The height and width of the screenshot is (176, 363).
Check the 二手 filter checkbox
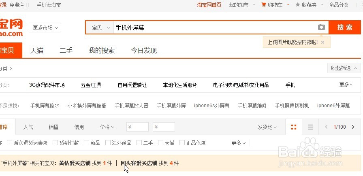[x=139, y=143]
